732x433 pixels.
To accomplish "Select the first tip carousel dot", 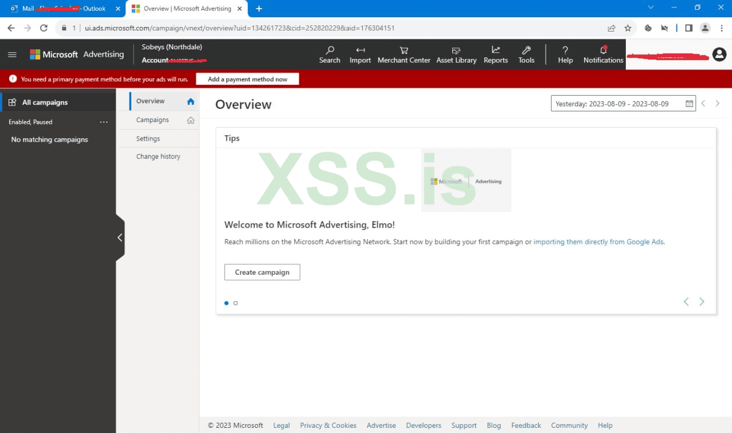I will click(226, 303).
